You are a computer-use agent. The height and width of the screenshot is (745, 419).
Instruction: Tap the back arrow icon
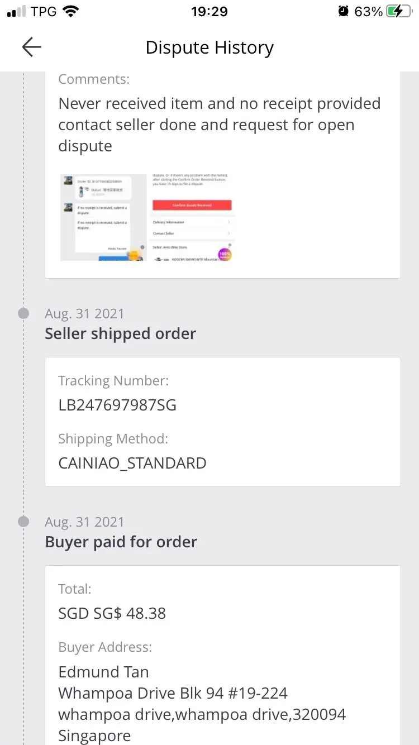pos(31,47)
